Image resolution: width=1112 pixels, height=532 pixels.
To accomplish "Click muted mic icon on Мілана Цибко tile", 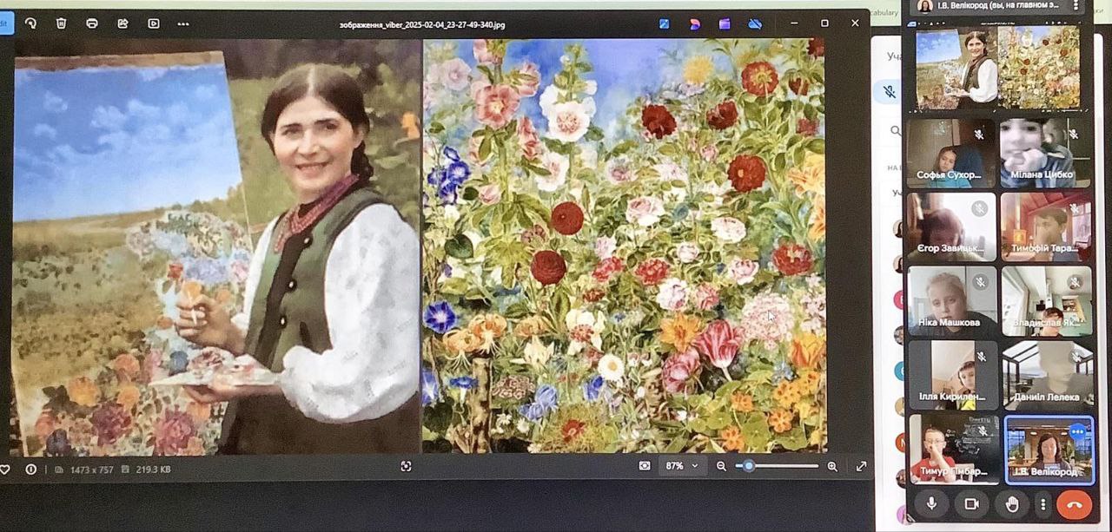I will [1074, 135].
